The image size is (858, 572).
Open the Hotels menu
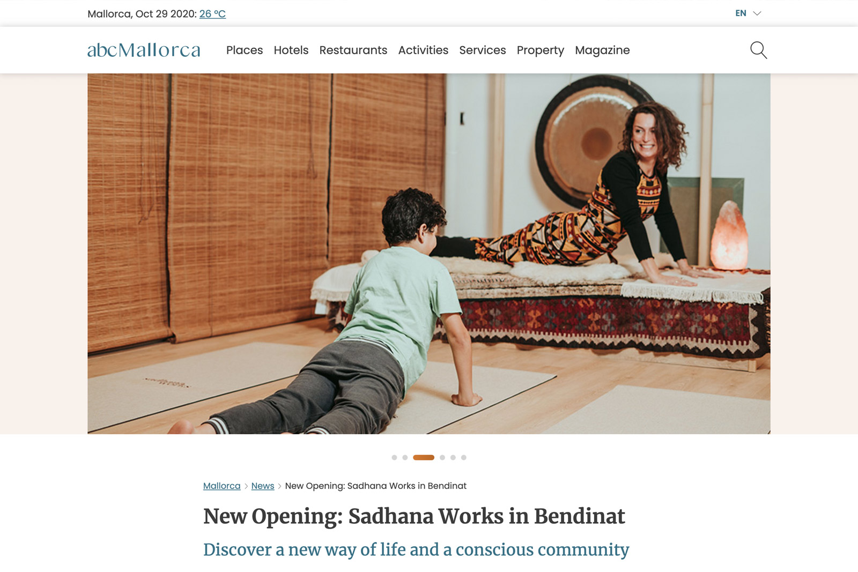pos(291,50)
